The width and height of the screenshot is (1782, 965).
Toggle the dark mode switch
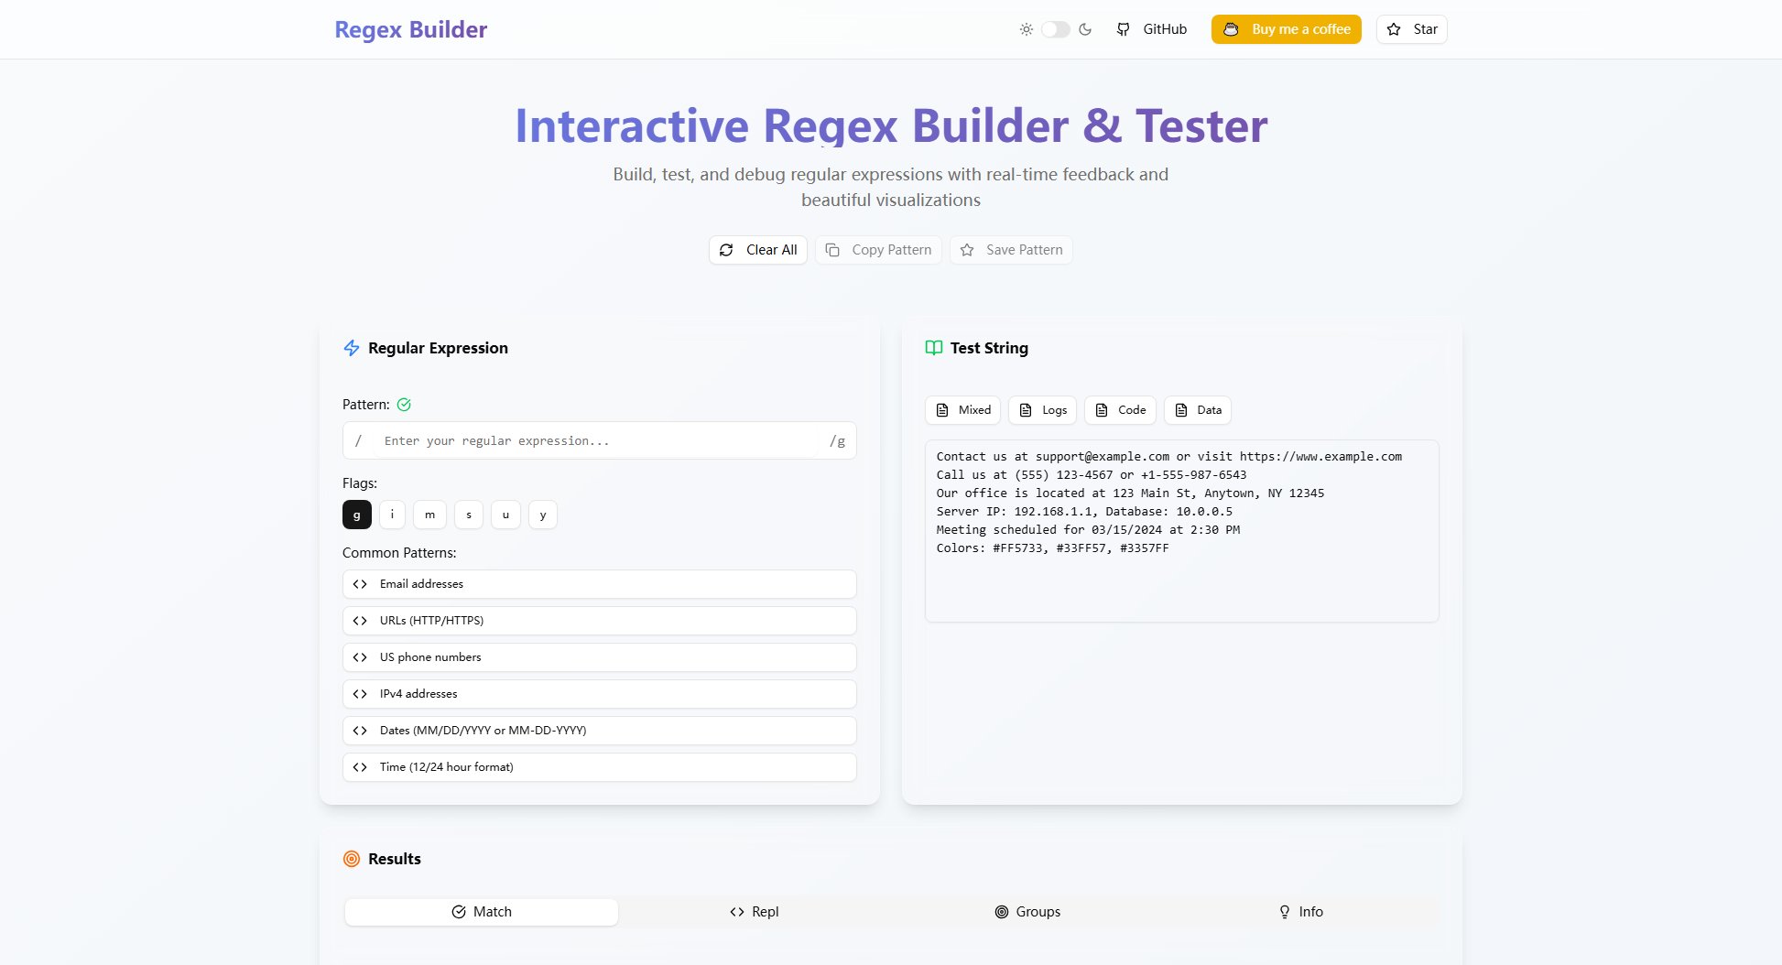tap(1056, 29)
